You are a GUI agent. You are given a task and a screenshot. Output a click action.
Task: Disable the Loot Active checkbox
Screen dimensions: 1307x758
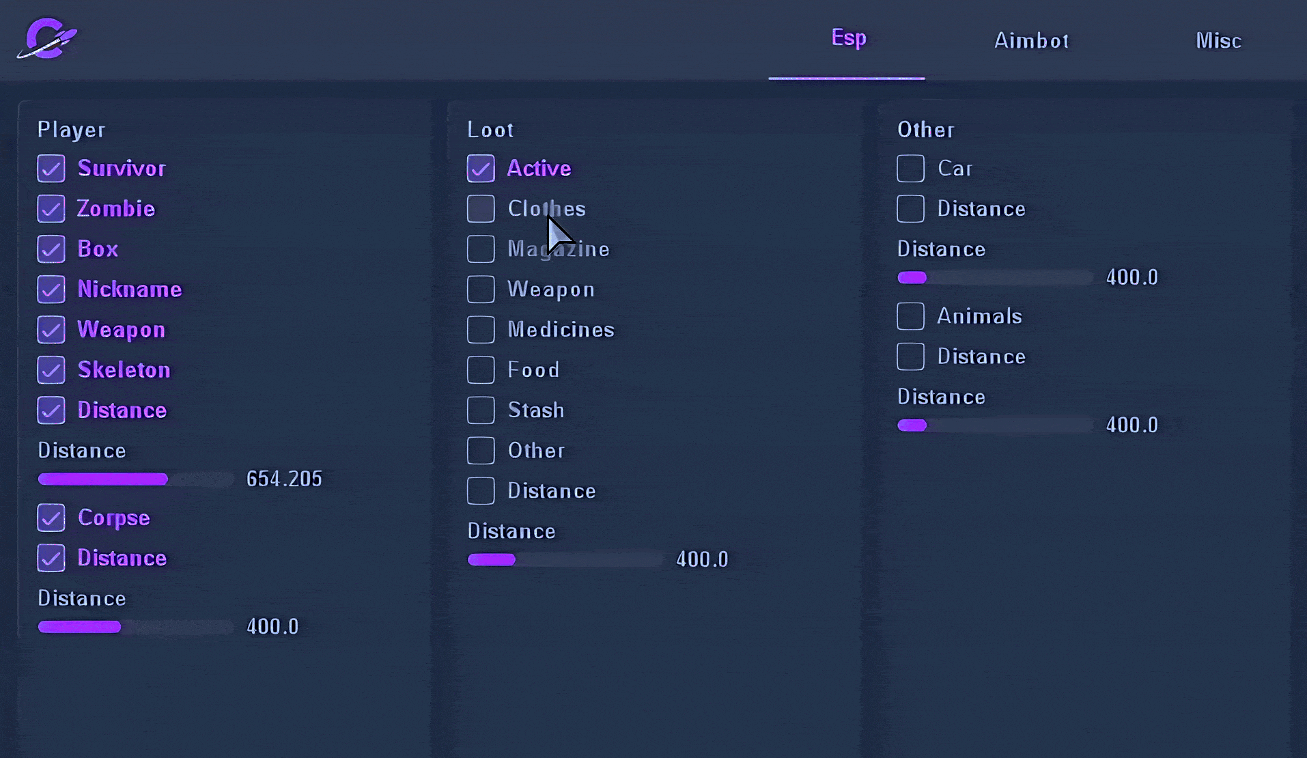tap(481, 169)
